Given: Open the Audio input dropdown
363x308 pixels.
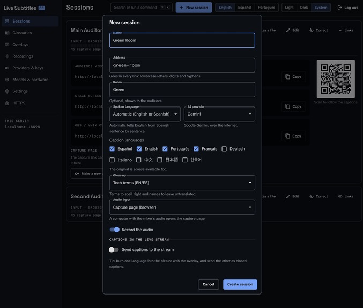Looking at the screenshot, I should click(x=182, y=207).
